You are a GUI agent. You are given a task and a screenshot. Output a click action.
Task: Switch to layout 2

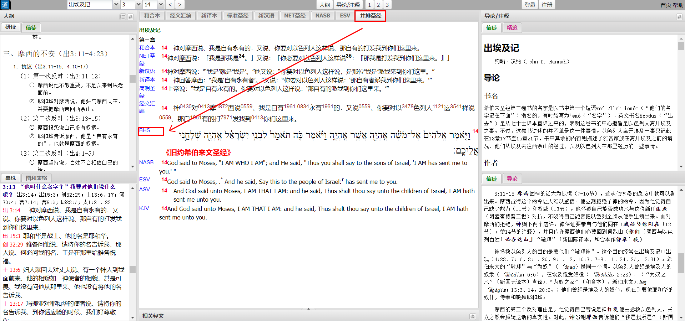pos(378,5)
